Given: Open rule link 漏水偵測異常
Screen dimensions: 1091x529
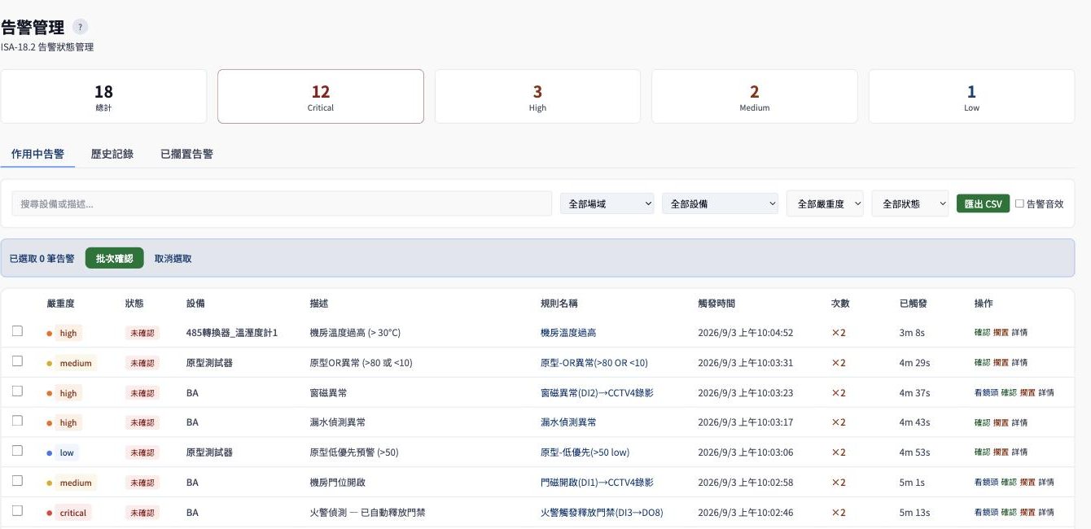Looking at the screenshot, I should (568, 422).
